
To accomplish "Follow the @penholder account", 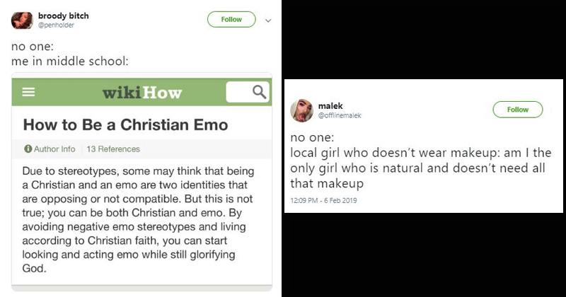I will pyautogui.click(x=231, y=20).
